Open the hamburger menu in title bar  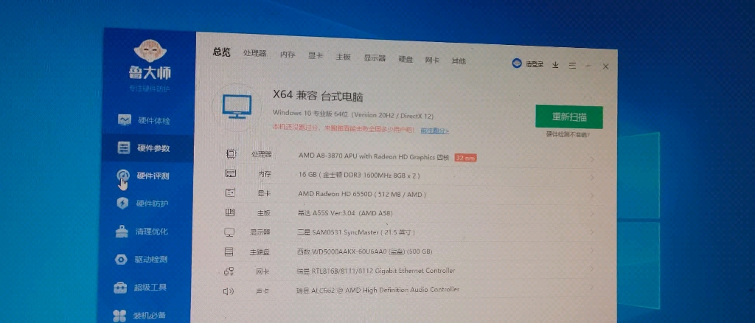click(x=572, y=66)
